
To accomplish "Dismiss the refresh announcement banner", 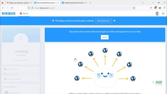I will 114,21.
